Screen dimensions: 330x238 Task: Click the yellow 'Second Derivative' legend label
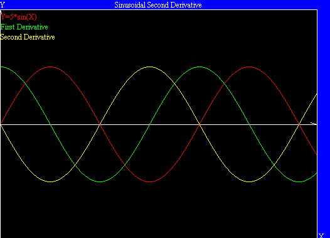tap(28, 37)
